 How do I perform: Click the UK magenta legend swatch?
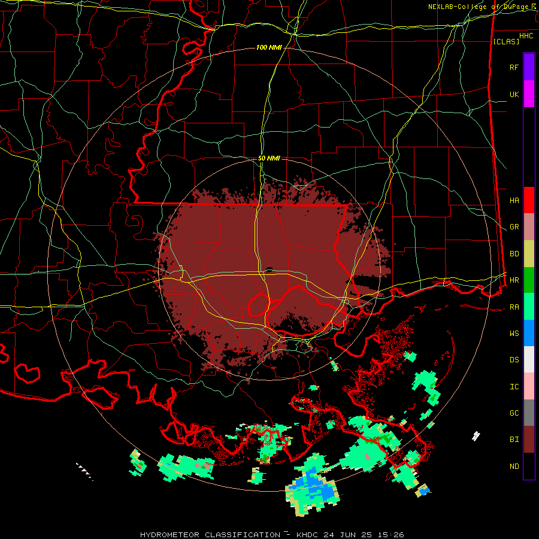tap(529, 94)
